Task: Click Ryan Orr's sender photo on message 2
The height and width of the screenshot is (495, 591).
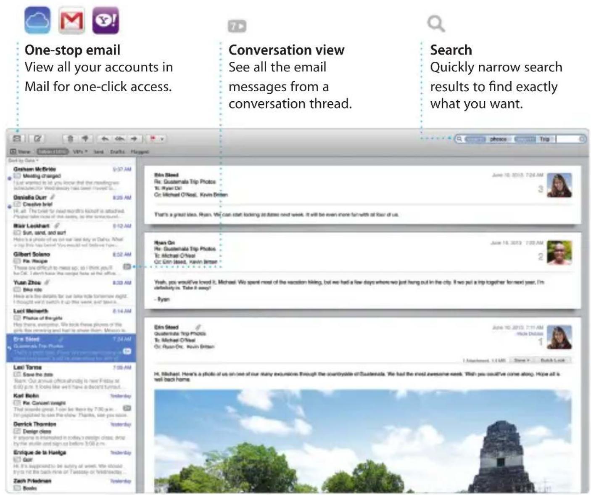Action: (559, 252)
